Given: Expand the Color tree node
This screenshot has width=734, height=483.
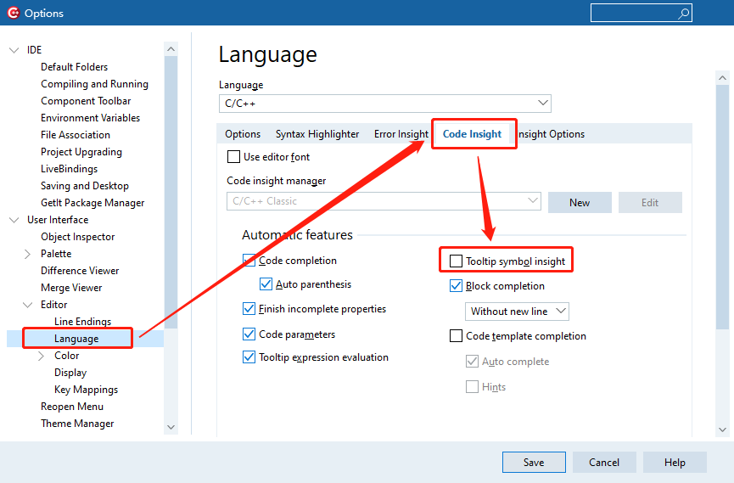Looking at the screenshot, I should [x=42, y=356].
